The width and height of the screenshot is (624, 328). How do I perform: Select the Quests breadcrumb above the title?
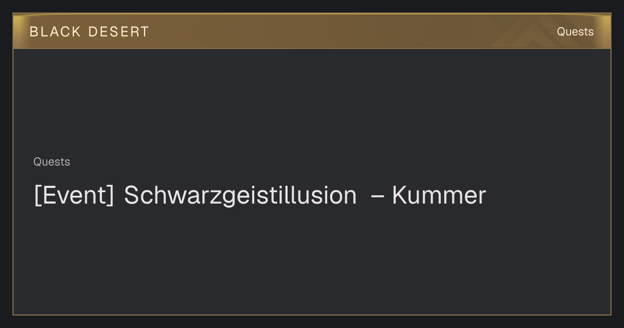(x=51, y=162)
